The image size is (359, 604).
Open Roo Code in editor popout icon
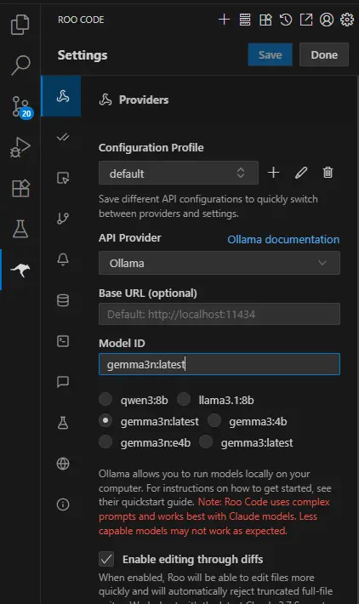coord(306,20)
